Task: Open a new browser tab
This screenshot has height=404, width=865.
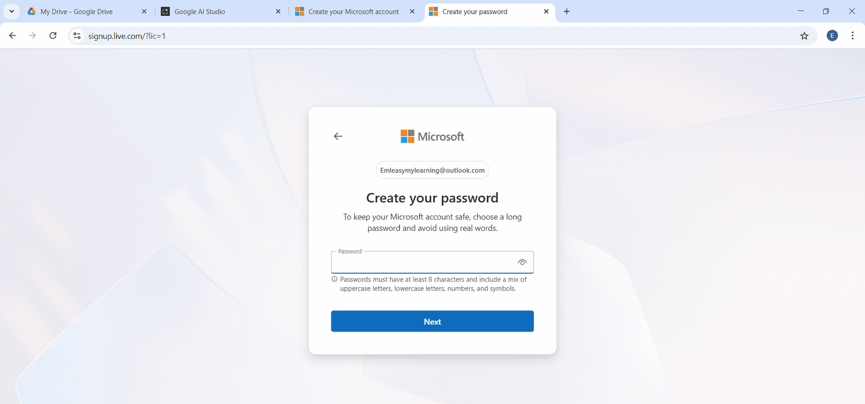Action: (x=567, y=11)
